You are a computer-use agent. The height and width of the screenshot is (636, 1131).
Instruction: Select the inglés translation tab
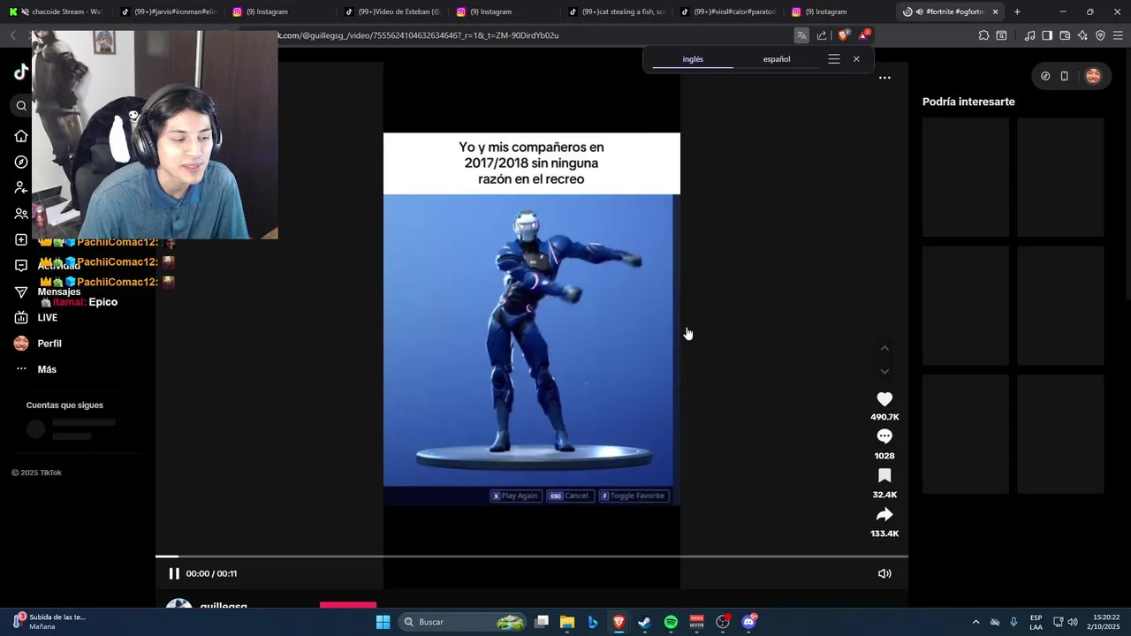[x=693, y=59]
